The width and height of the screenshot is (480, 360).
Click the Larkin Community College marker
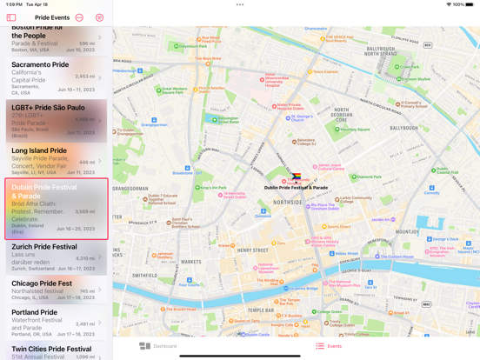pyautogui.click(x=337, y=199)
